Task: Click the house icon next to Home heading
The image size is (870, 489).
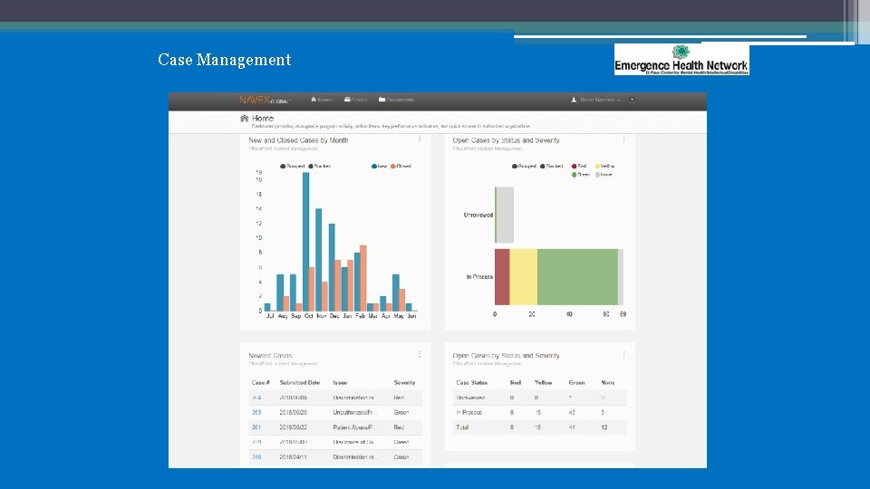Action: [x=244, y=118]
